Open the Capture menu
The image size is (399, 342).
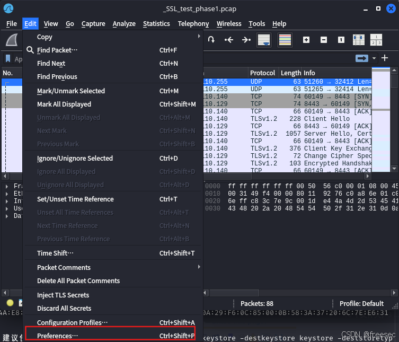93,24
